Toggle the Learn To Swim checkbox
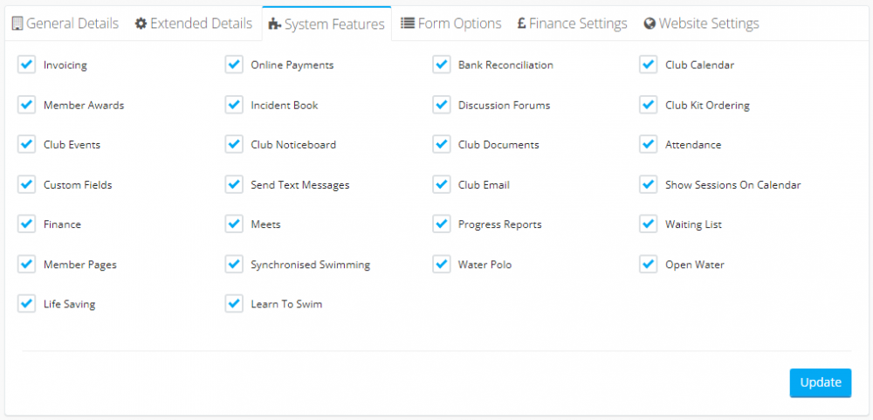873x420 pixels. pos(234,304)
